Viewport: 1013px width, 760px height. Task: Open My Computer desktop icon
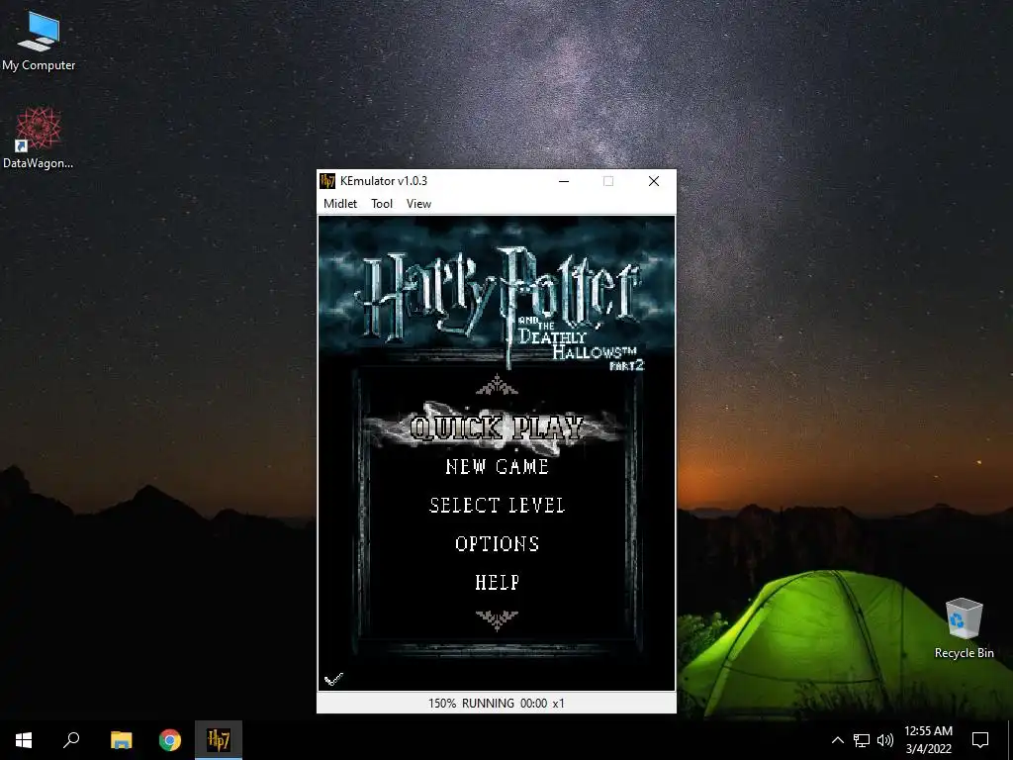(39, 40)
